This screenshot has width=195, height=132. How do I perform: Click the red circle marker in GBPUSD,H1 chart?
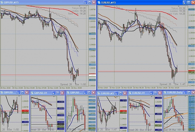click(44, 106)
